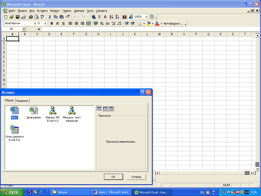Viewport: 261px width, 196px height.
Task: Insert a hyperlink with the globe icon
Action: (94, 17)
